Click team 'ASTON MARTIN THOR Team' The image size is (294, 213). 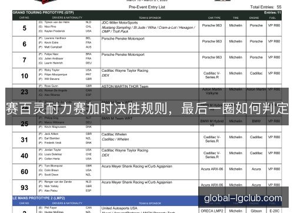click(x=125, y=86)
